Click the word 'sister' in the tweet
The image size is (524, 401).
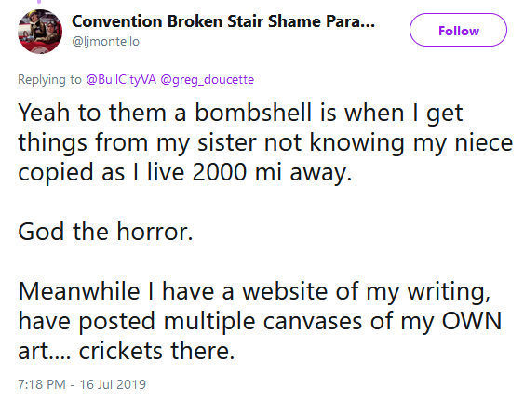pyautogui.click(x=226, y=142)
